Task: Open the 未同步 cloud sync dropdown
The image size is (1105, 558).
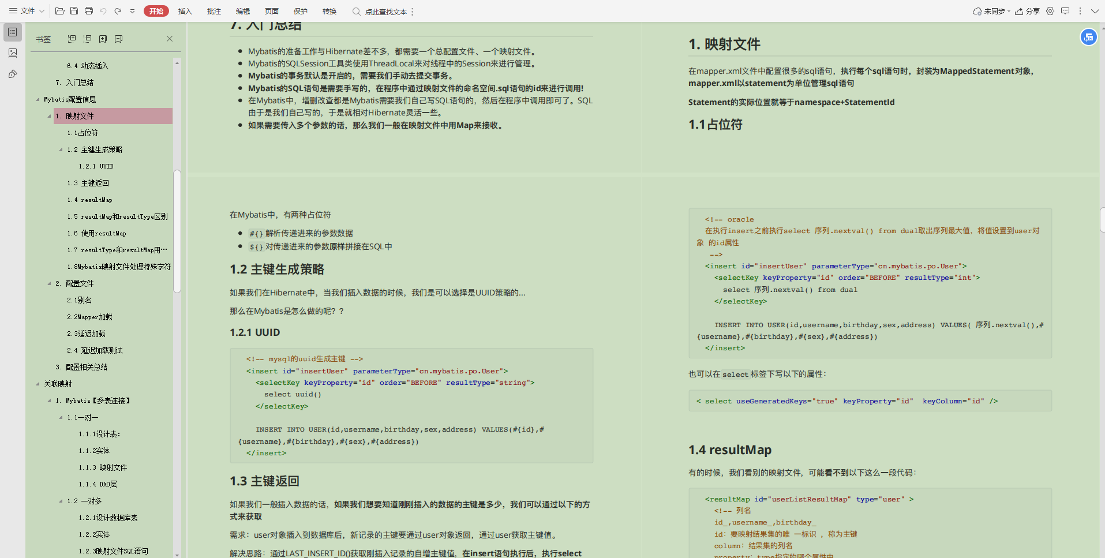Action: pyautogui.click(x=991, y=11)
